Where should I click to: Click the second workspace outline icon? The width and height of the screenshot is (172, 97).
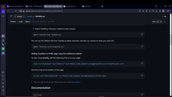tap(3, 16)
